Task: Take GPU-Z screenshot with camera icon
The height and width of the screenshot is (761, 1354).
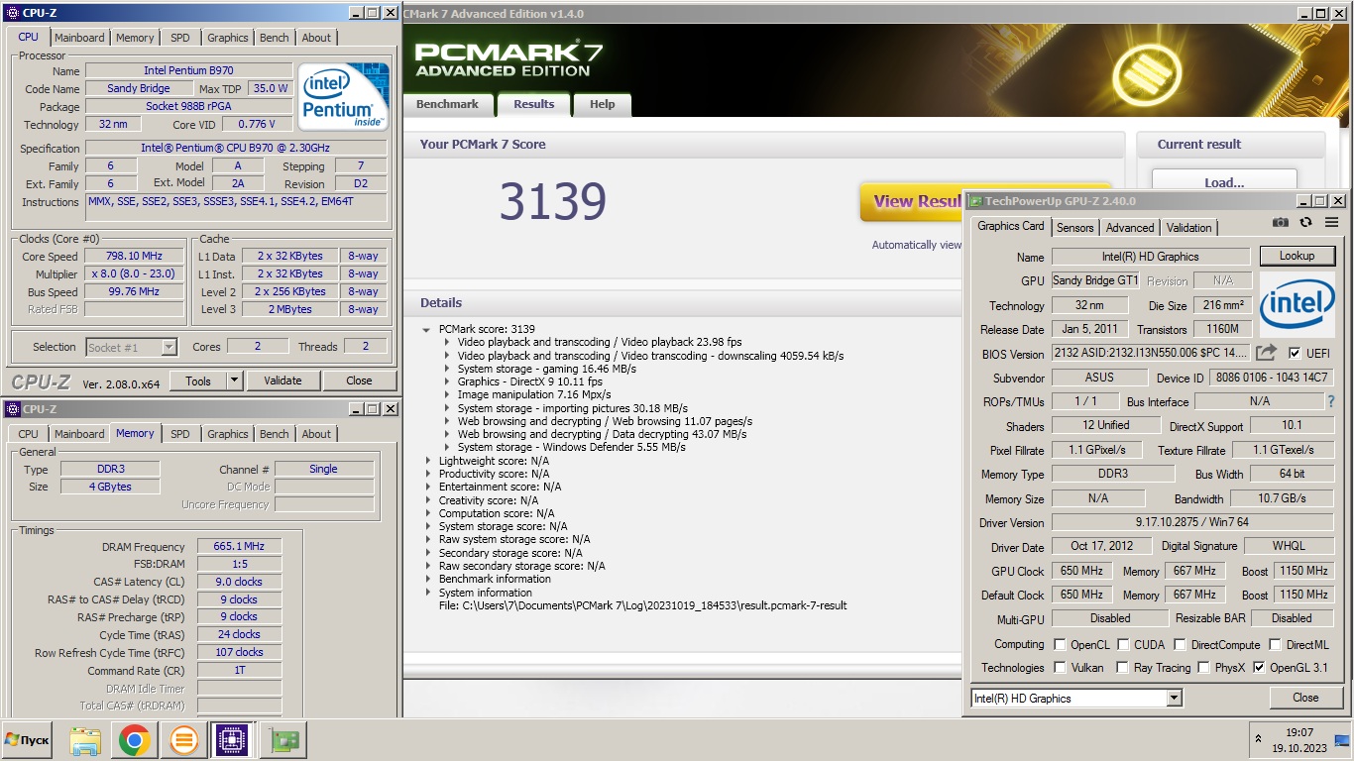Action: click(1281, 223)
